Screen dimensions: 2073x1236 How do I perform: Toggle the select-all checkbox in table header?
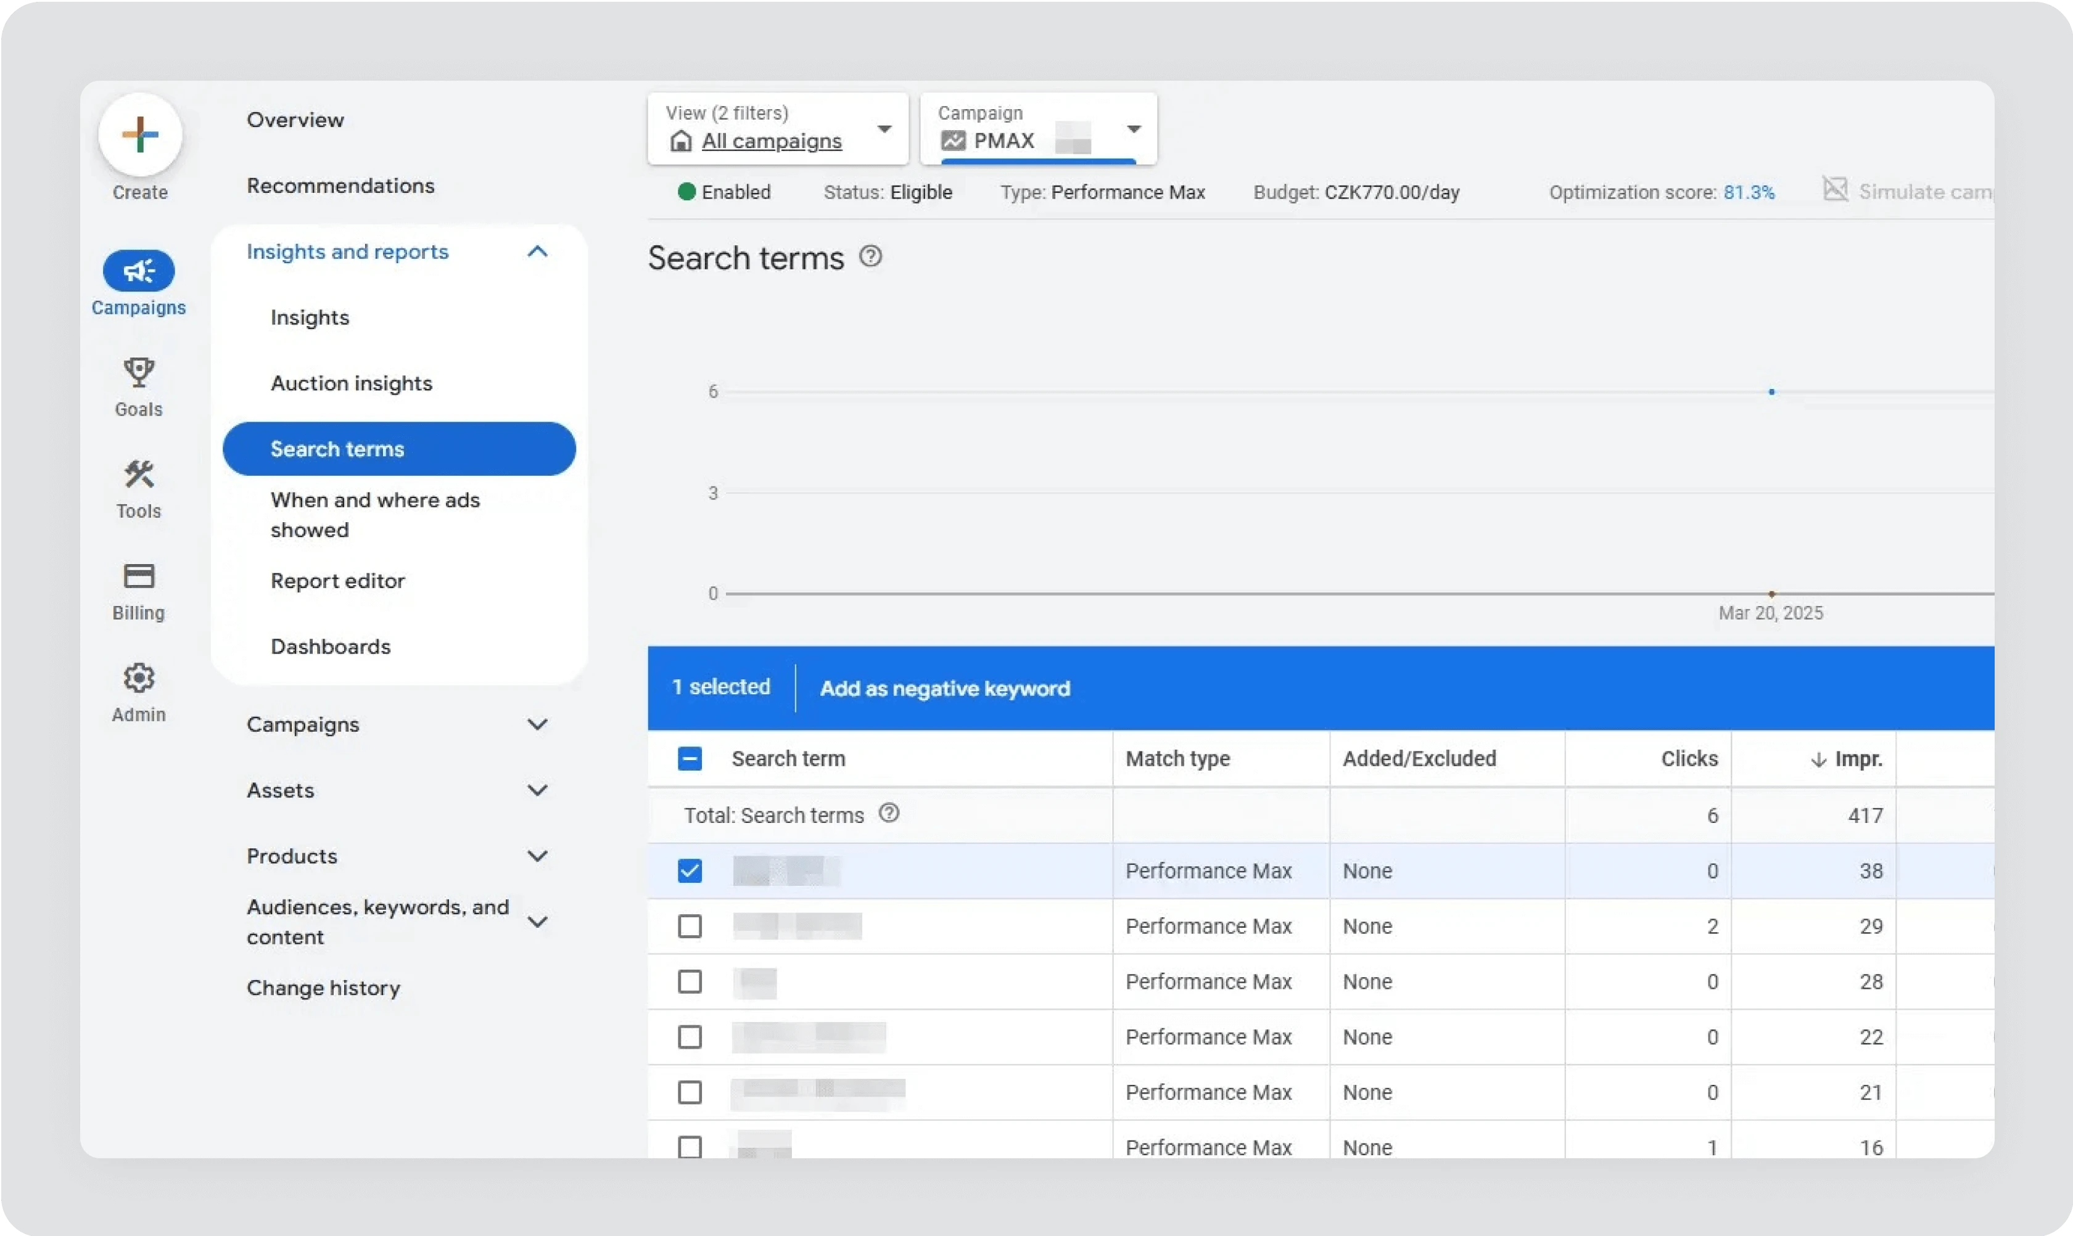(690, 759)
